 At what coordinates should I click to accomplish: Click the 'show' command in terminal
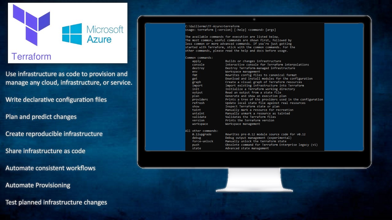(x=196, y=106)
